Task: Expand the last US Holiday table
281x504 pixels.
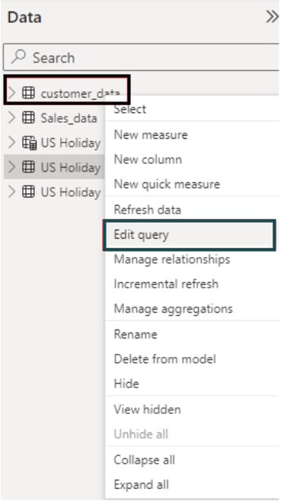Action: (12, 192)
